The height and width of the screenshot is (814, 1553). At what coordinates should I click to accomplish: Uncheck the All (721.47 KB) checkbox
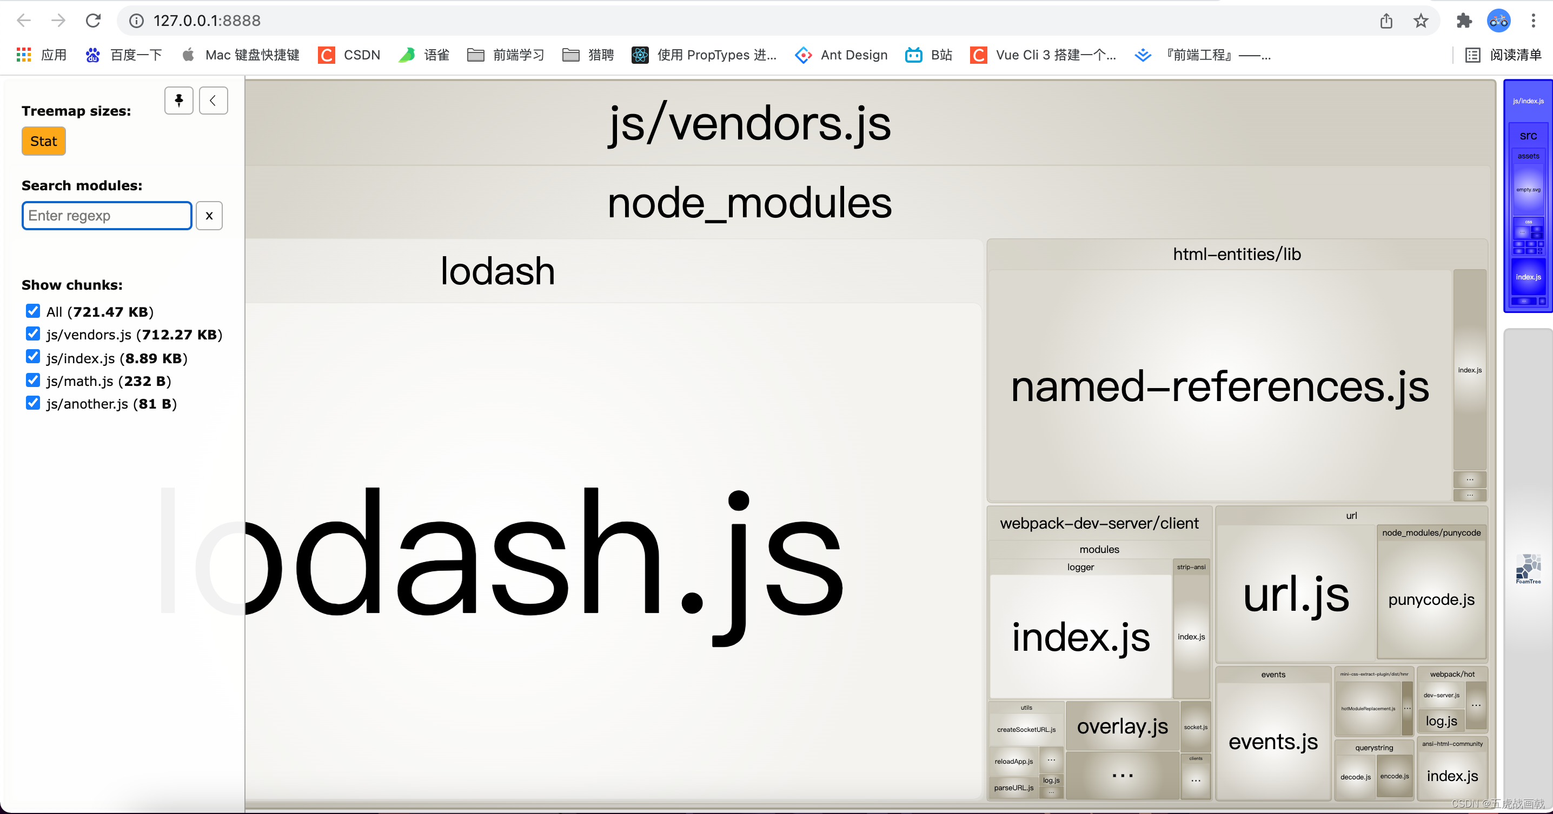tap(33, 311)
